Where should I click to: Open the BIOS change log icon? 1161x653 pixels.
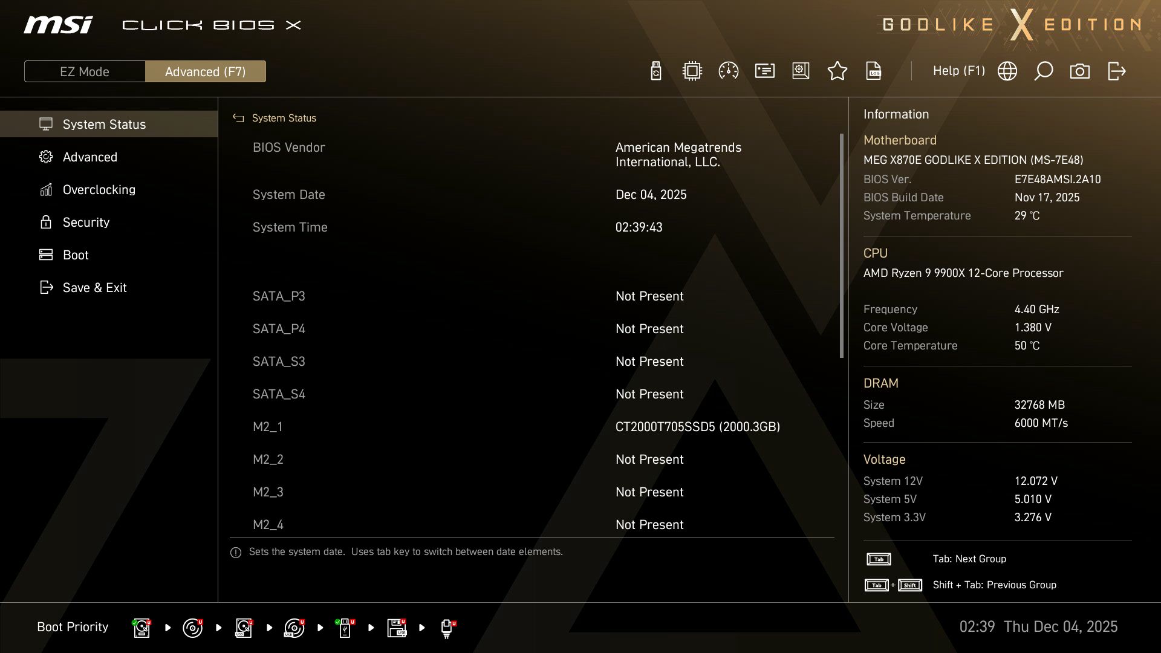[874, 71]
